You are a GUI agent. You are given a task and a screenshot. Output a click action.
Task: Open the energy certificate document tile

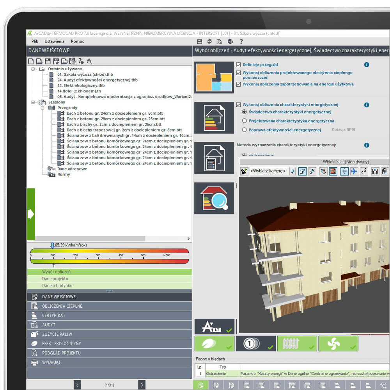click(x=214, y=118)
